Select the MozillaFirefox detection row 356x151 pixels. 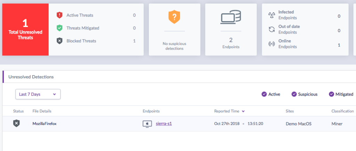coord(44,124)
